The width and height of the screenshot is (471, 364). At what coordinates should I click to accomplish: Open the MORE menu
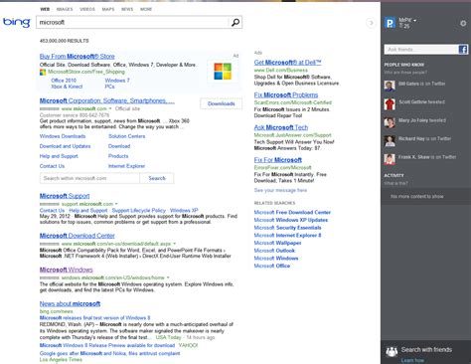[146, 9]
